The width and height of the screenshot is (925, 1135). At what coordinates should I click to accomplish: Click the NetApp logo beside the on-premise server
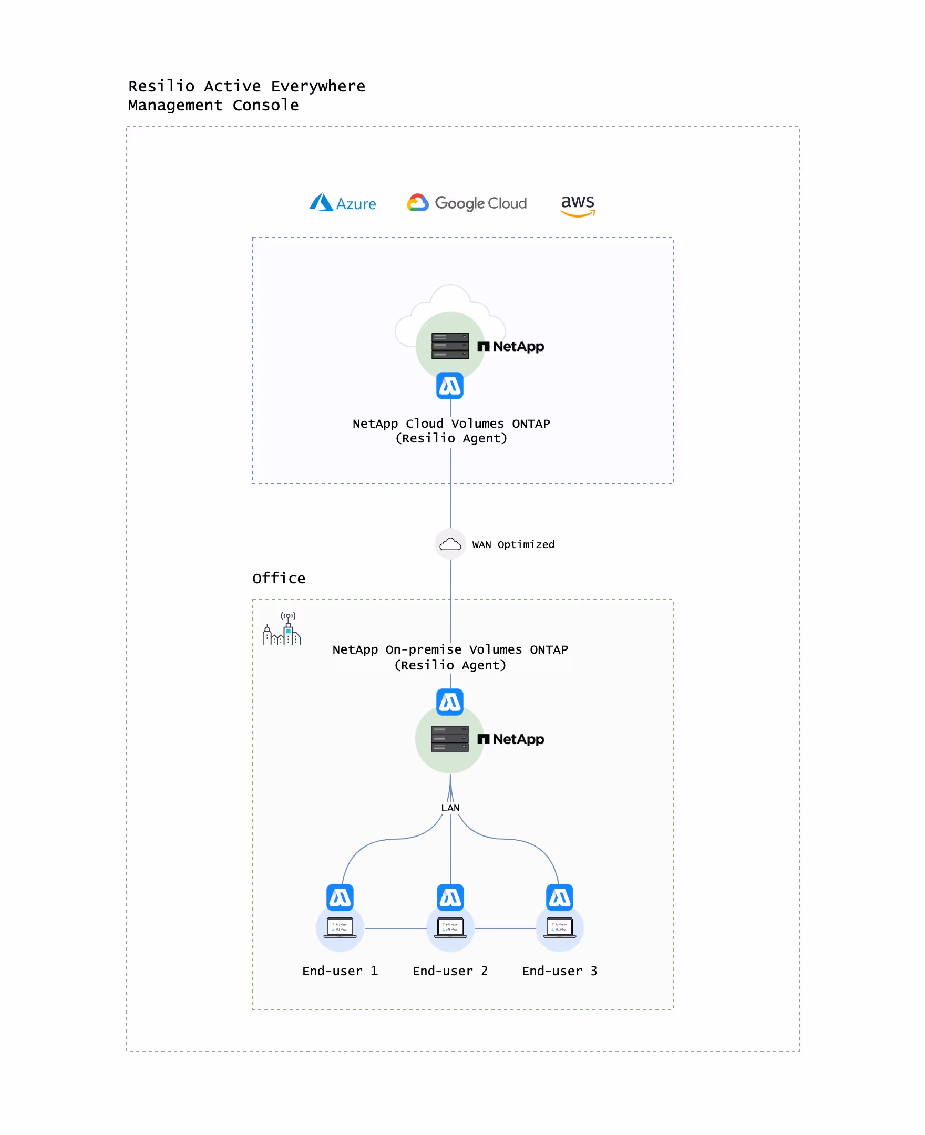pos(510,739)
